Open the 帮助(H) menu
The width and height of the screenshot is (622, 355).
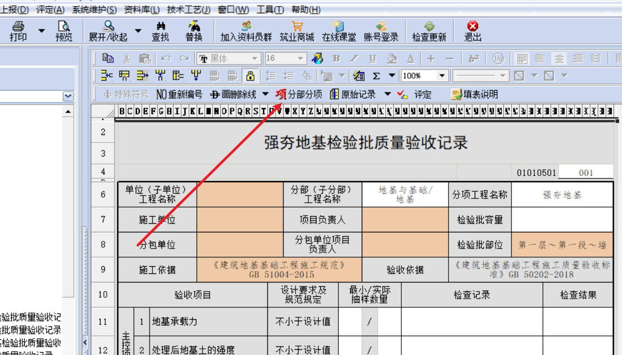[x=306, y=10]
